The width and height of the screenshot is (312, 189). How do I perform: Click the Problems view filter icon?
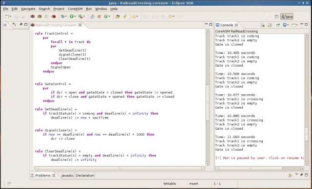(x=291, y=175)
